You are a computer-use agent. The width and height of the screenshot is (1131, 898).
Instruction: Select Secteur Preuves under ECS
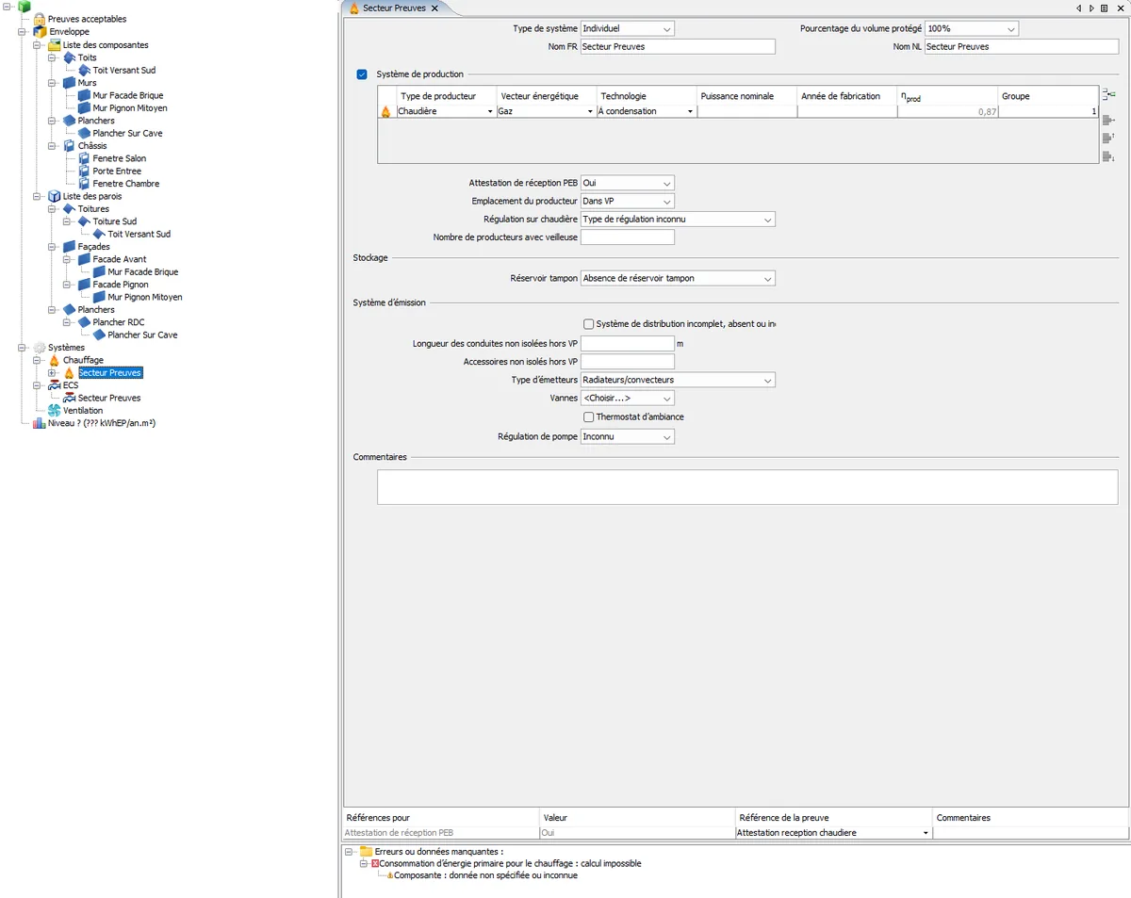tap(109, 399)
